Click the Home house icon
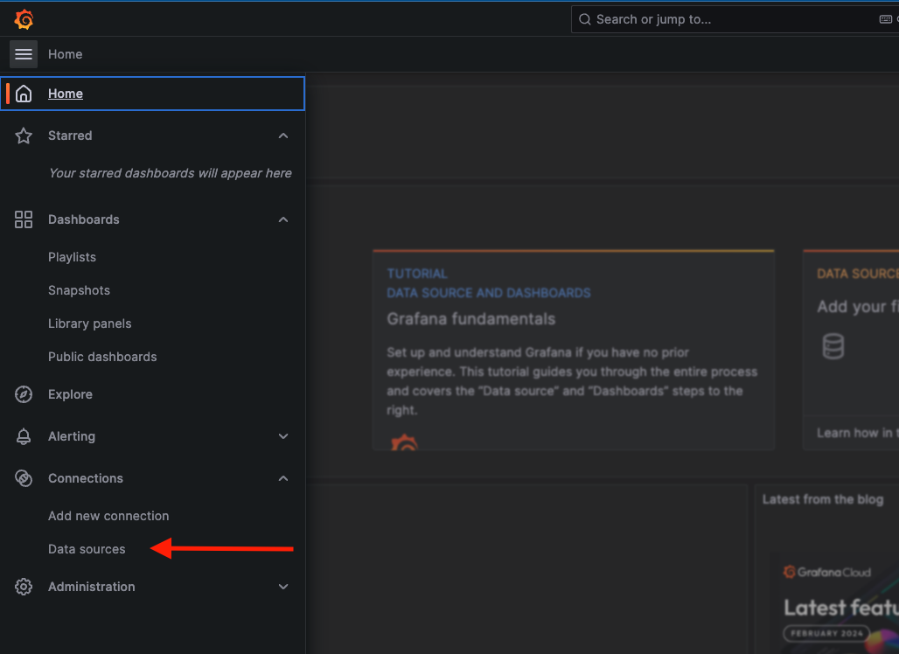This screenshot has height=654, width=899. tap(24, 94)
